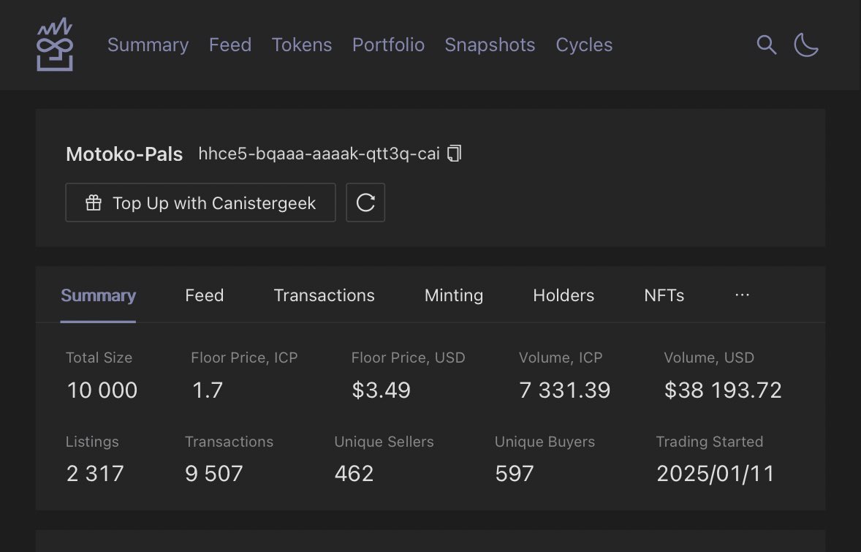861x552 pixels.
Task: Copy the canister ID with the copy icon
Action: tap(454, 154)
